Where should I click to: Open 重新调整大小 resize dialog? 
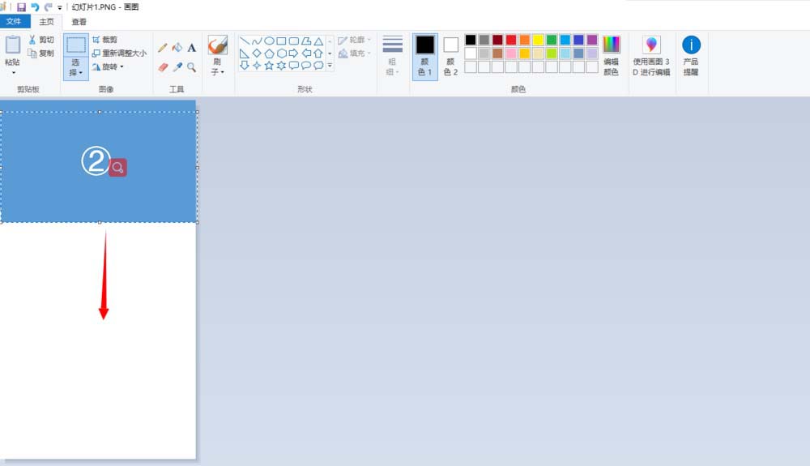point(119,53)
